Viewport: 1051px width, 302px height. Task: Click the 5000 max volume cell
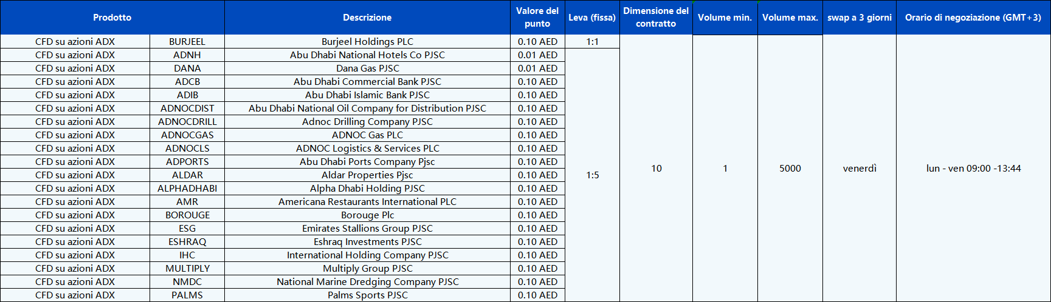[790, 169]
